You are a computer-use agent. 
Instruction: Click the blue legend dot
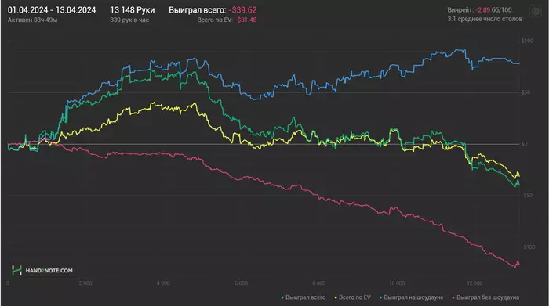(x=381, y=297)
